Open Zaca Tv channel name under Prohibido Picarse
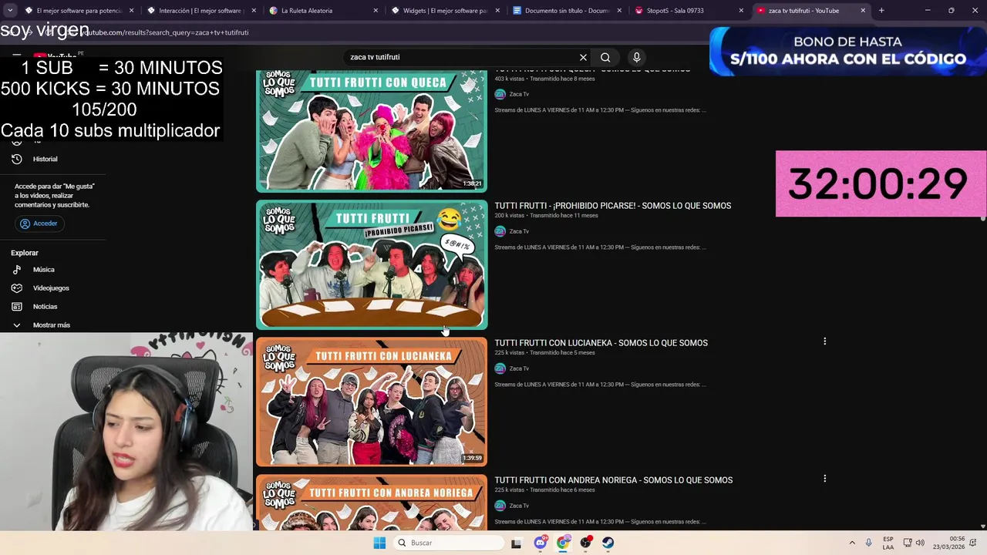 pos(519,231)
